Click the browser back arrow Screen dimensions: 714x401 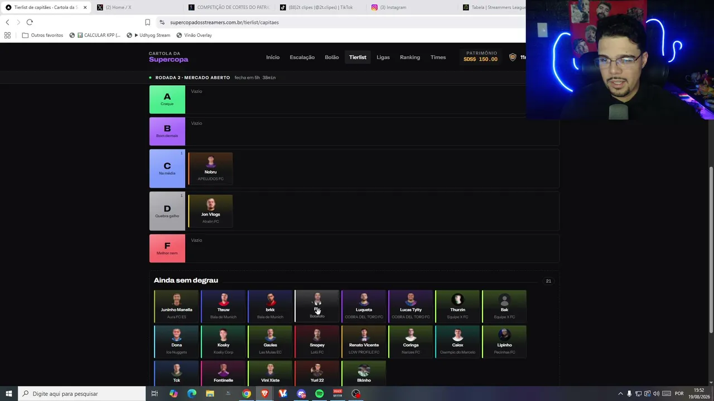(7, 22)
